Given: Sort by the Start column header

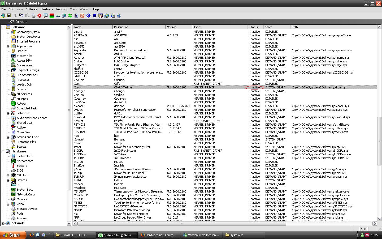Looking at the screenshot, I should (277, 27).
